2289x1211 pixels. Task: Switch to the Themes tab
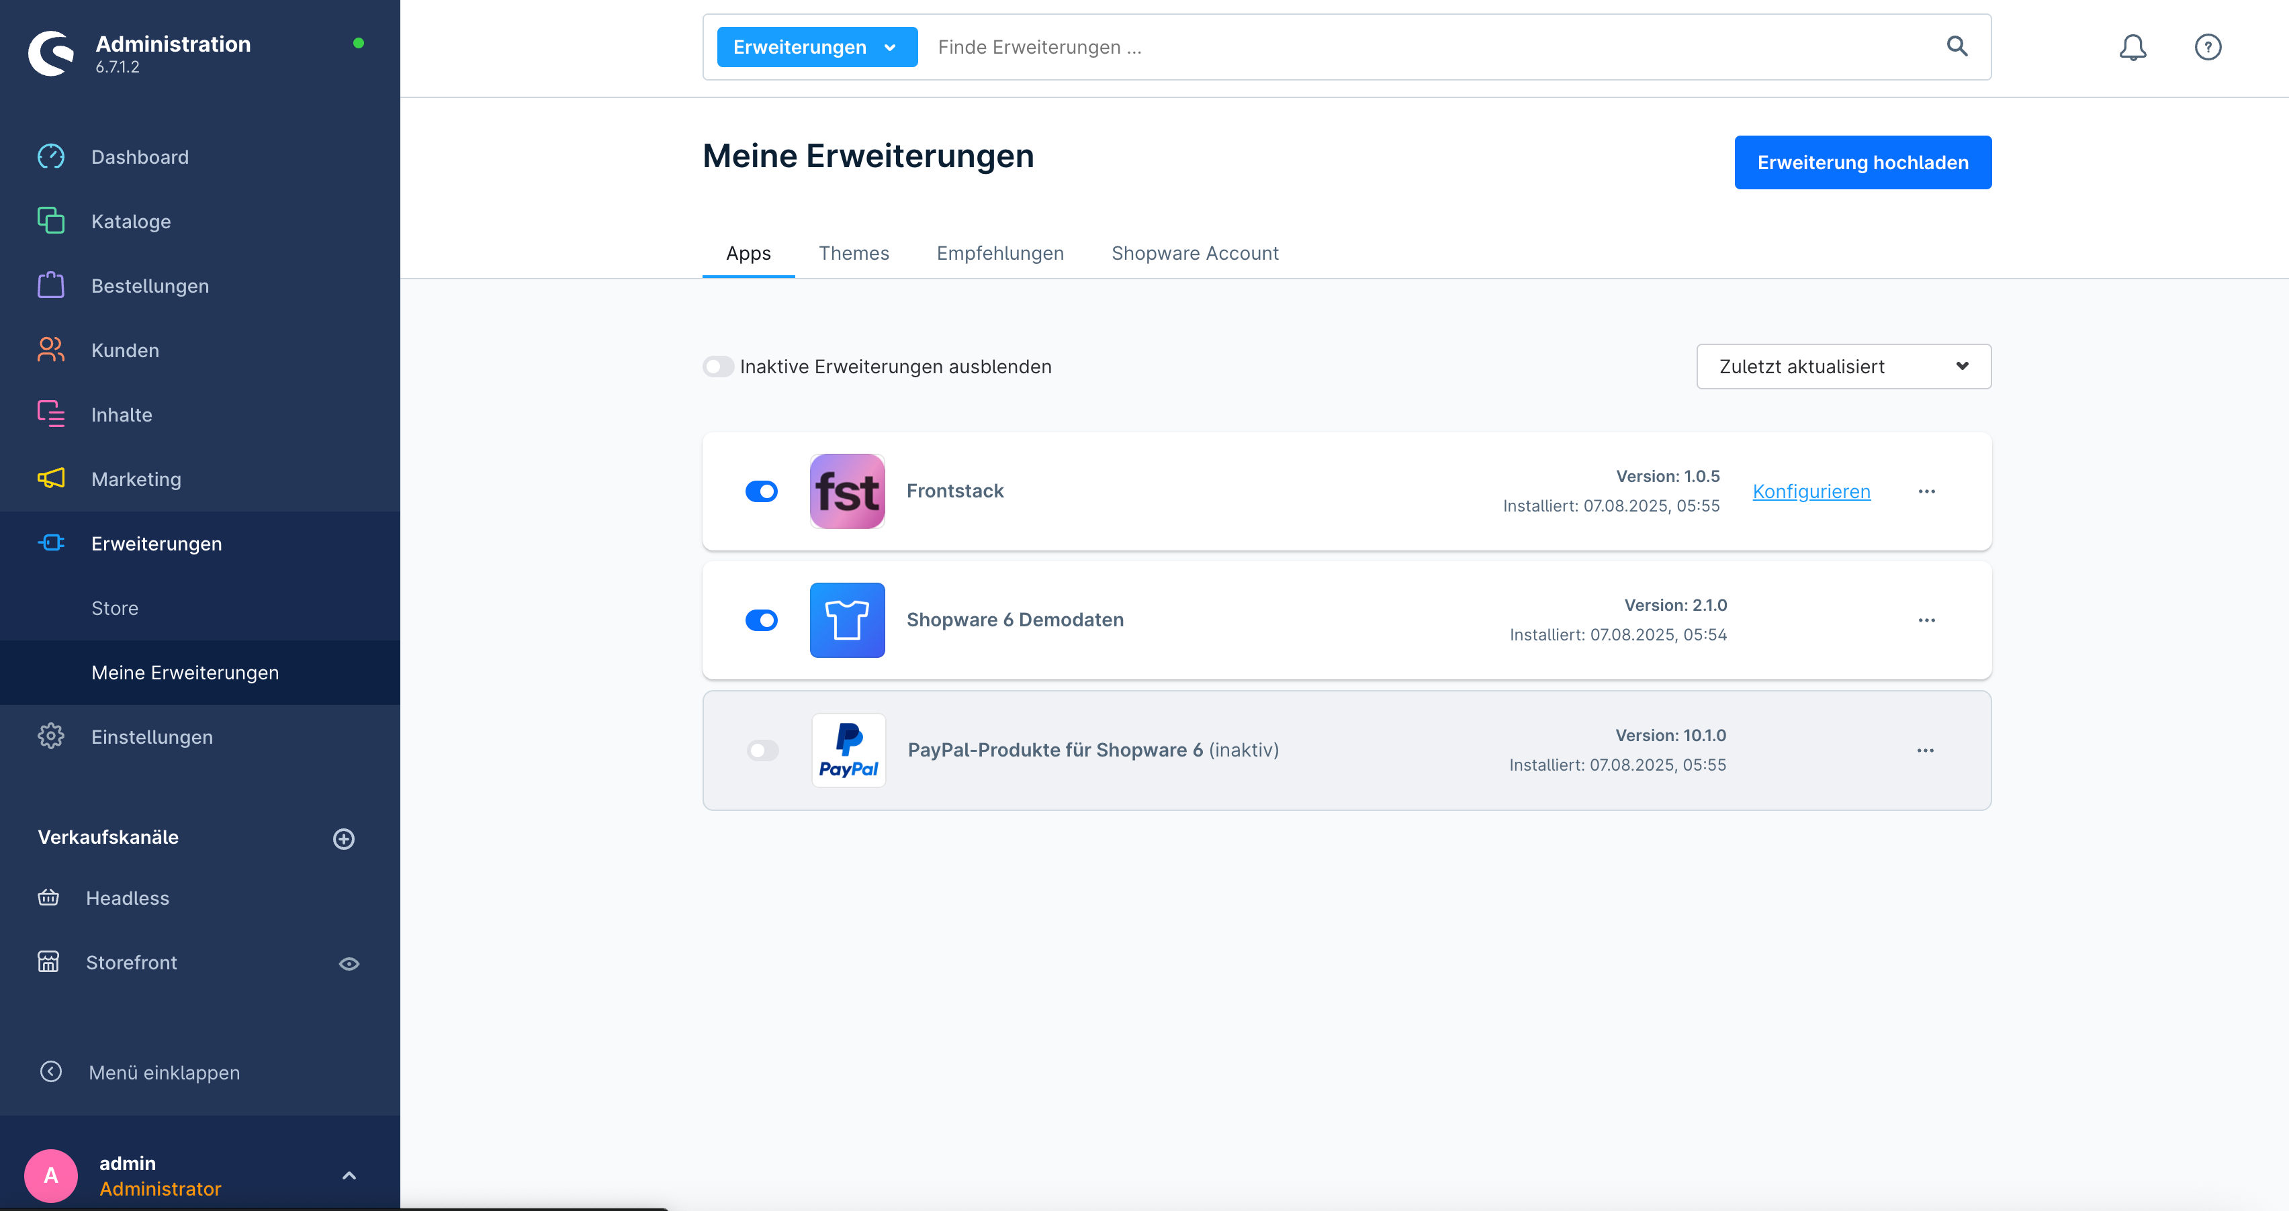[853, 253]
